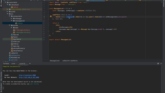Image resolution: width=165 pixels, height=93 pixels.
Task: Click the CSS file icon of App.css
Action: pyautogui.click(x=12, y=35)
